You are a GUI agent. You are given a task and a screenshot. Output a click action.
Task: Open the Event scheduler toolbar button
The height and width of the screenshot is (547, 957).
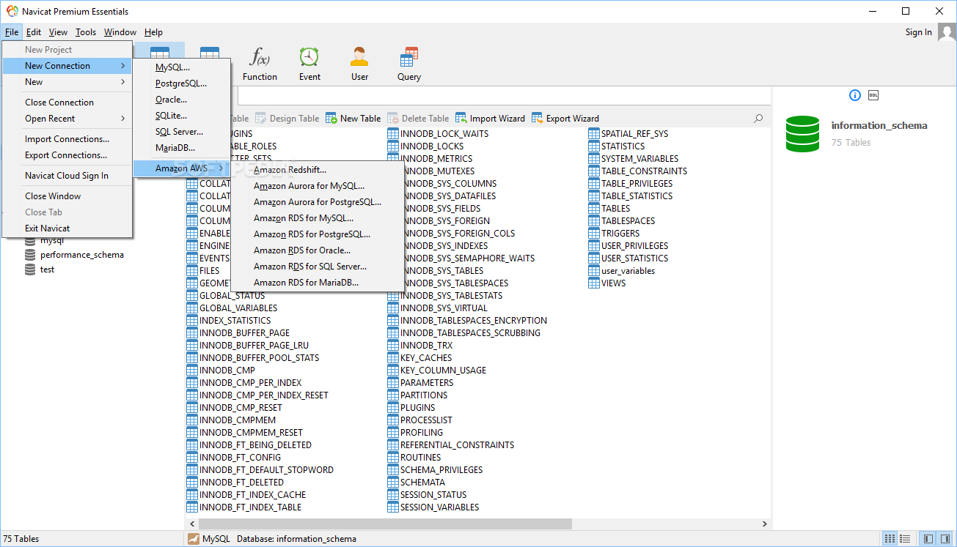(309, 64)
